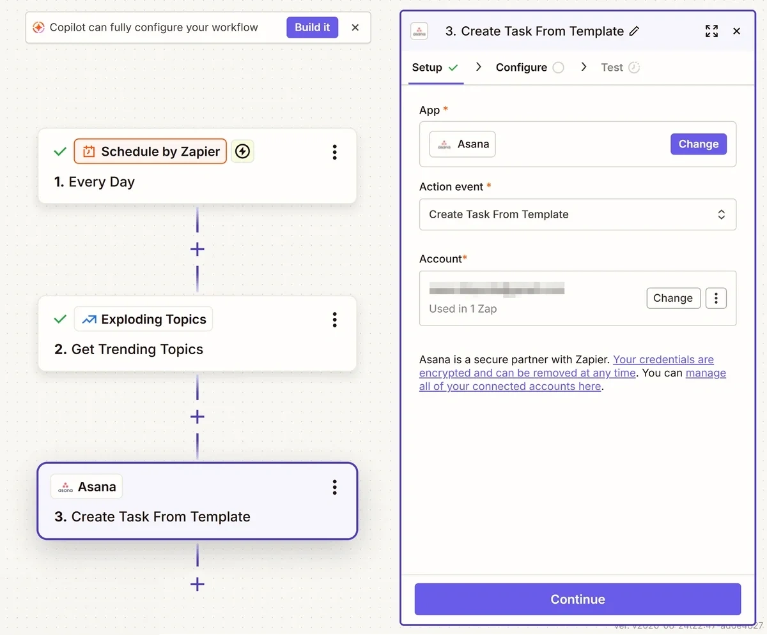
Task: Select the Create Task From Template card
Action: pos(197,501)
